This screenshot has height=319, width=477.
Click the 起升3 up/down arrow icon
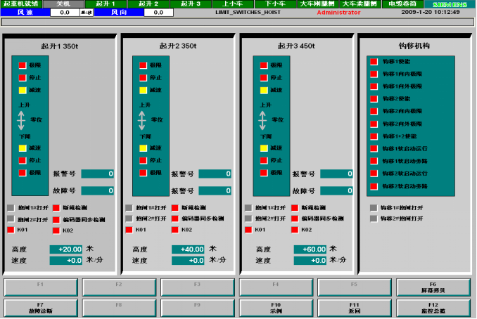(260, 120)
